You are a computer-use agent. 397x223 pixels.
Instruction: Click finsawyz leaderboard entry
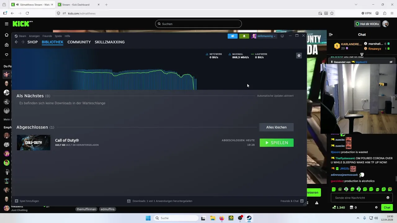coord(377,49)
